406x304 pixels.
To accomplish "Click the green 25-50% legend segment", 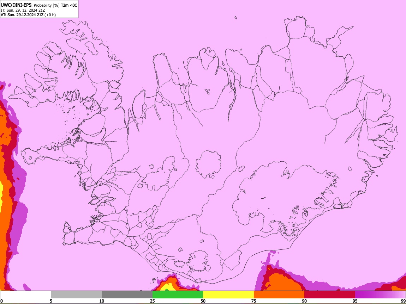I will pos(178,294).
